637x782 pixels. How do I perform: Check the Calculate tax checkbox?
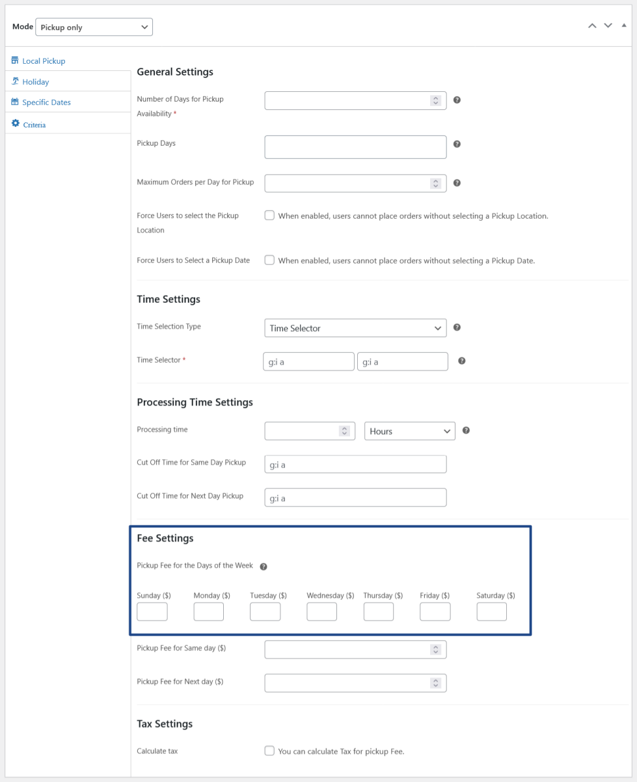(269, 751)
